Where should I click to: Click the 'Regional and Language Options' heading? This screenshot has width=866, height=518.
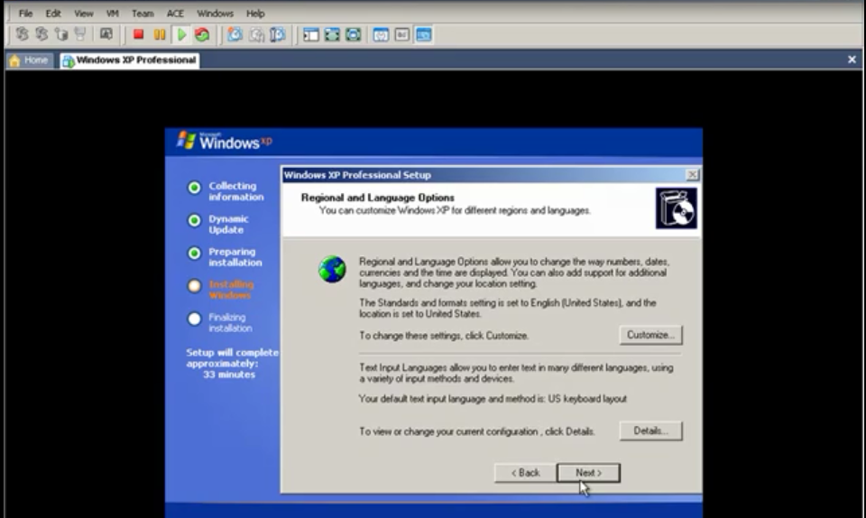(378, 198)
